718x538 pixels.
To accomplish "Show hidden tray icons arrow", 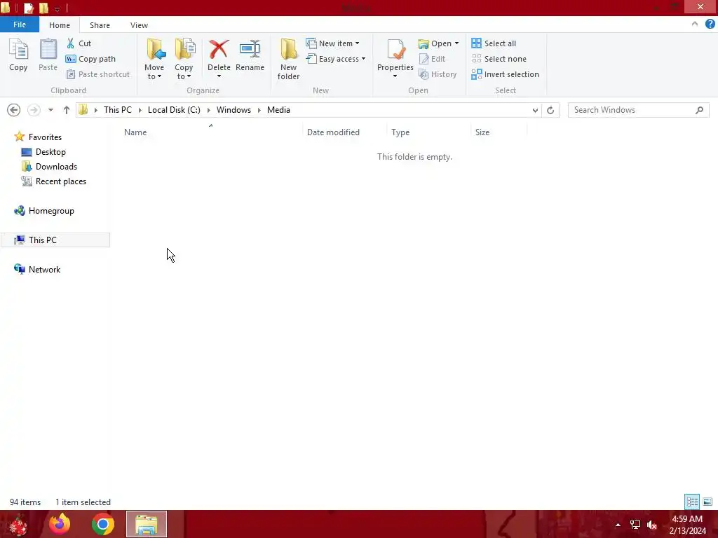I will tap(618, 525).
